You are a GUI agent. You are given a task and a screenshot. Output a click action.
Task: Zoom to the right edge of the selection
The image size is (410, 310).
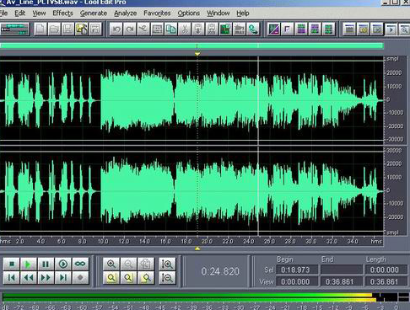click(x=145, y=278)
